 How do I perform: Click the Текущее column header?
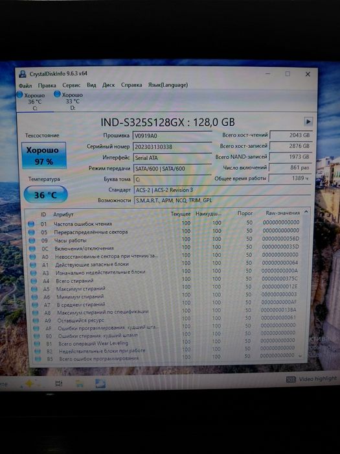(x=181, y=214)
